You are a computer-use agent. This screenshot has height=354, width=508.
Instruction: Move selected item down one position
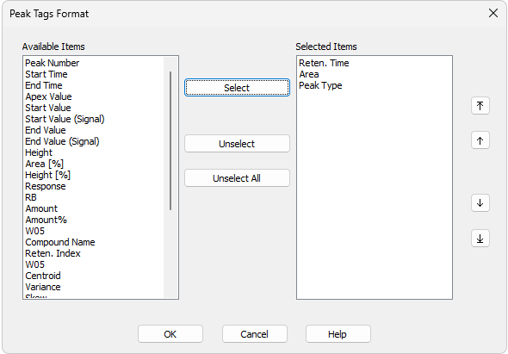point(480,203)
